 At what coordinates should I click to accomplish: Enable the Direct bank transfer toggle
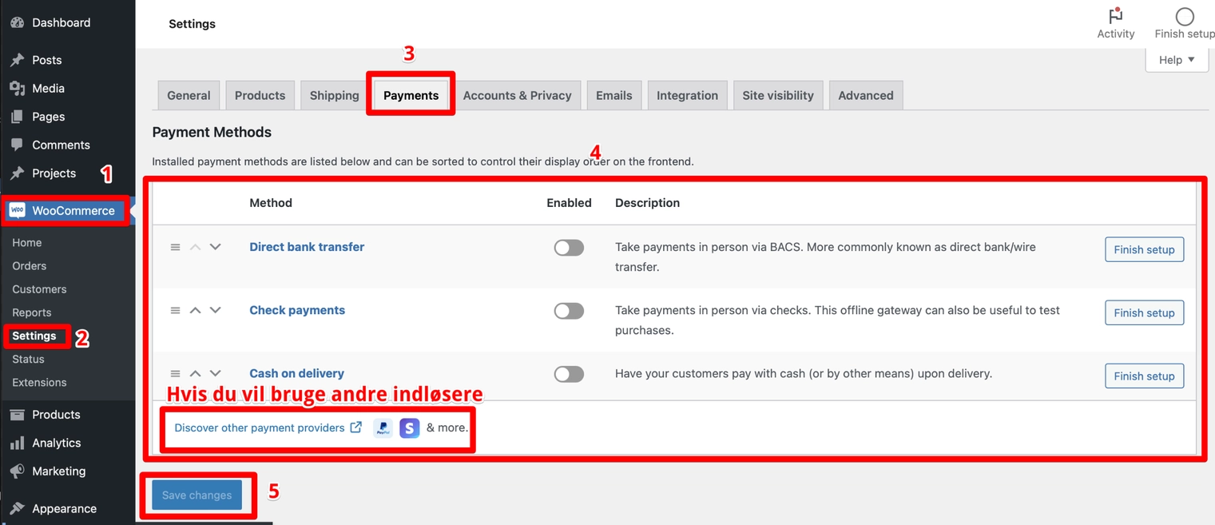(569, 248)
